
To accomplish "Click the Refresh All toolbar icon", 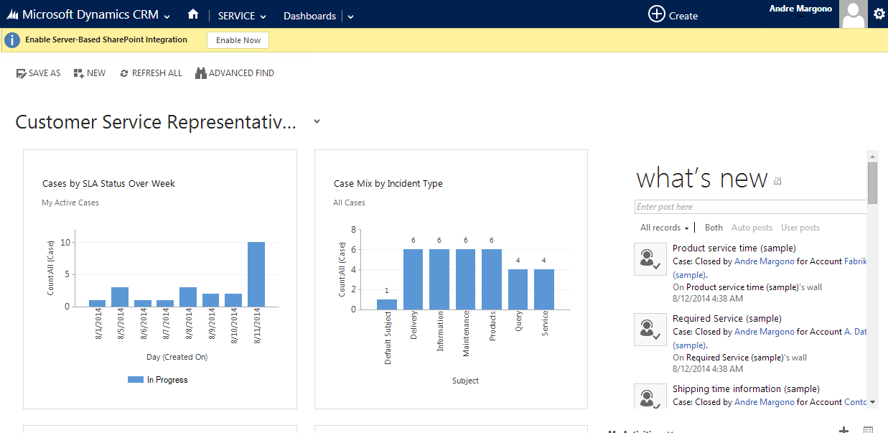I will [x=124, y=73].
